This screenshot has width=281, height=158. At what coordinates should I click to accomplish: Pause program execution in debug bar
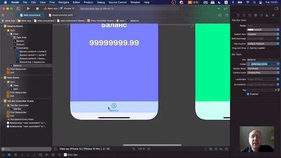coord(16,154)
